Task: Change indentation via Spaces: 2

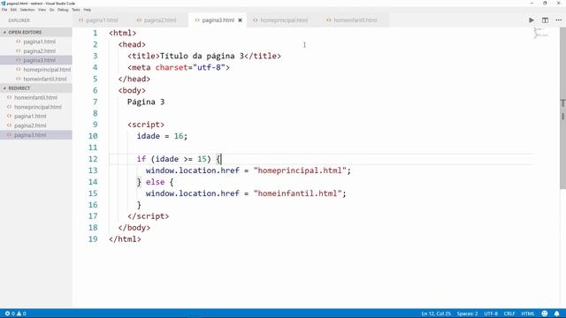Action: click(x=467, y=314)
